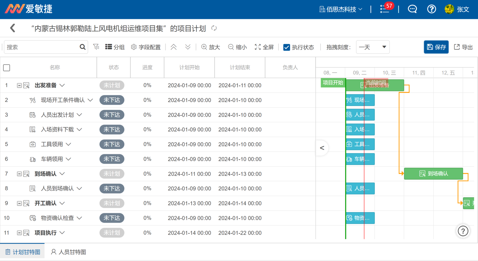Open the dropdown arrow next to 入场资料下载

pos(79,129)
